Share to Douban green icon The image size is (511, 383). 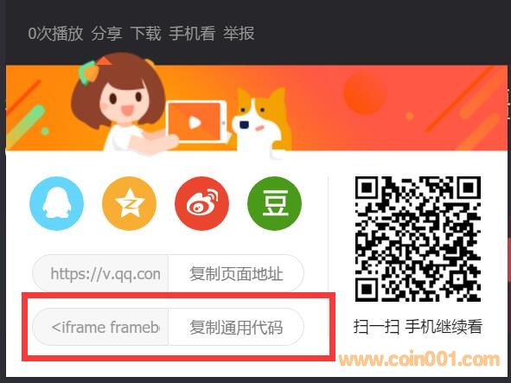coord(275,203)
